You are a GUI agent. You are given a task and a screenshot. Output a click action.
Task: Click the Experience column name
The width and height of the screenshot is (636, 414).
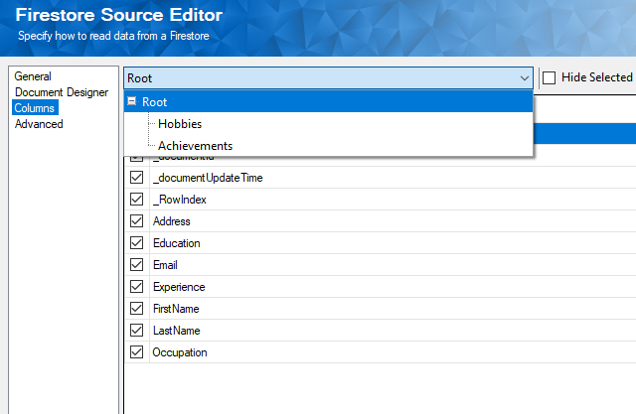click(x=179, y=287)
